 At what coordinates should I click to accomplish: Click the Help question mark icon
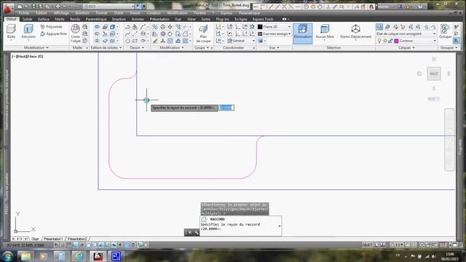pyautogui.click(x=420, y=7)
